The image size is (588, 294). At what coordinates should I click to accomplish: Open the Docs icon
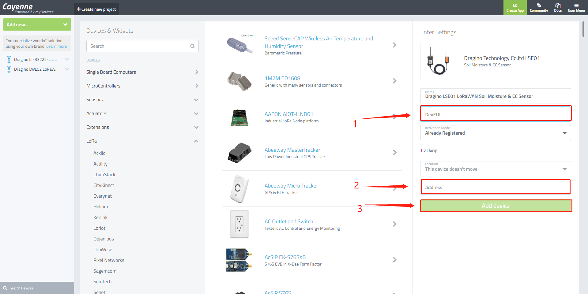point(558,6)
